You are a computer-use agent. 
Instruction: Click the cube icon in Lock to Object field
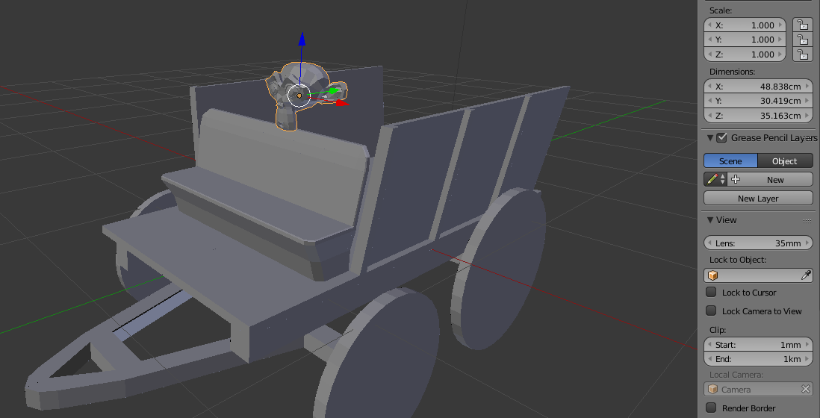[712, 275]
